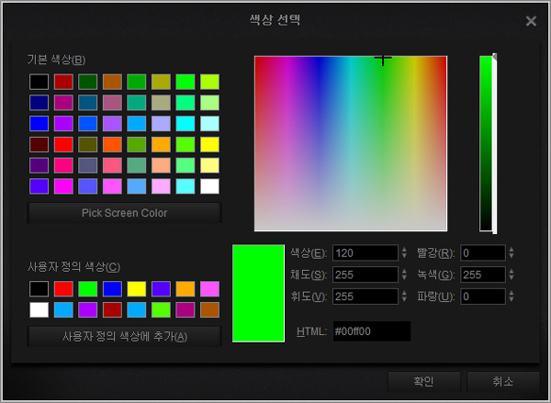551x403 pixels.
Task: Cancel with the 취소 button
Action: tap(503, 382)
